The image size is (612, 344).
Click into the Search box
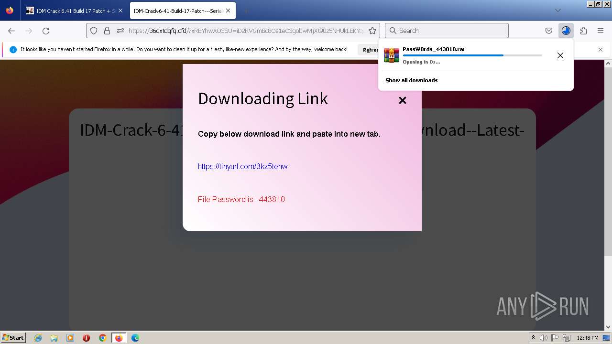(x=447, y=31)
